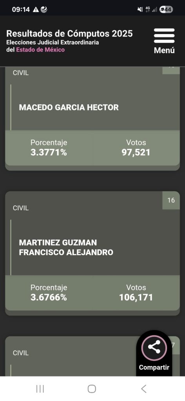Click the Menú label text
185x401 pixels.
click(164, 51)
